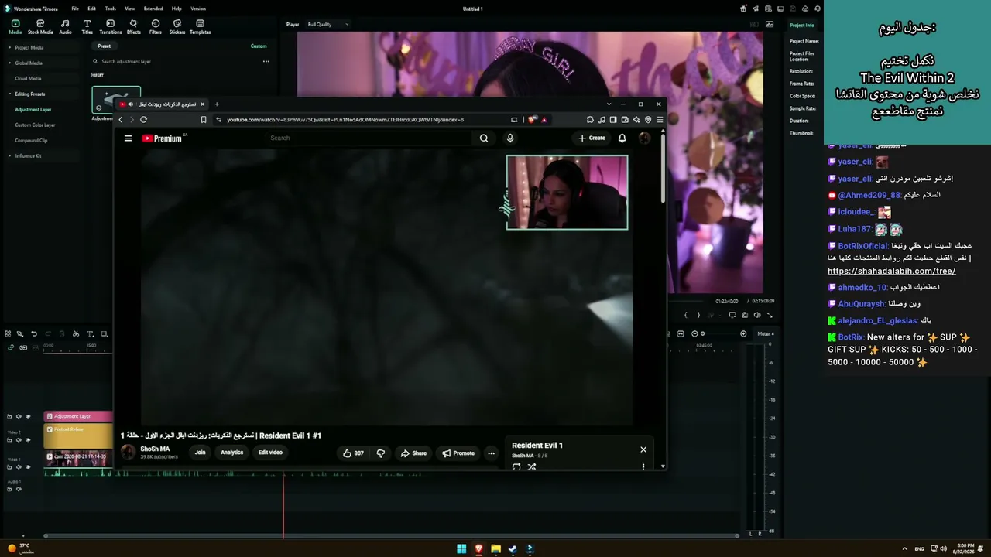Share the Resident Evil video
Screen dimensions: 991x557
tap(413, 453)
